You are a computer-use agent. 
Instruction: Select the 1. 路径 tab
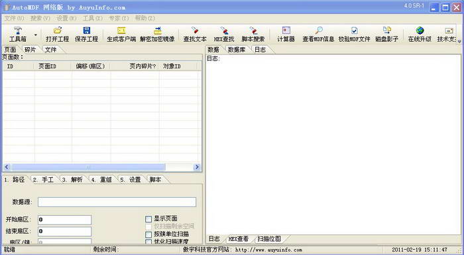pyautogui.click(x=15, y=180)
